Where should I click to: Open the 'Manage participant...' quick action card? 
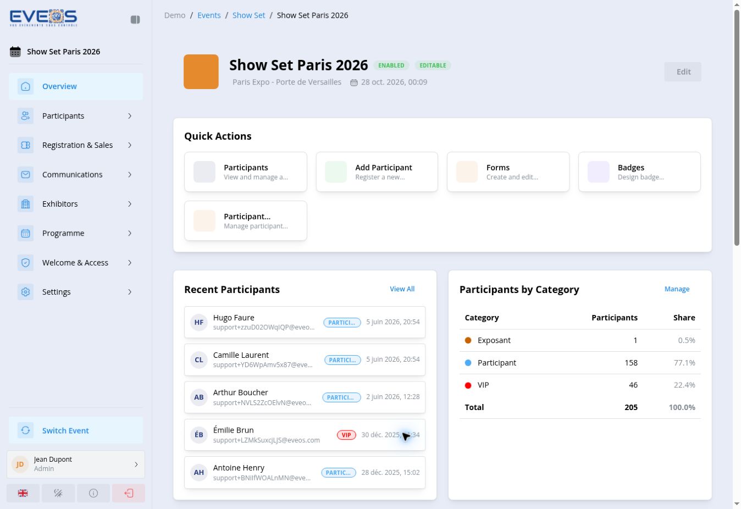(x=246, y=221)
